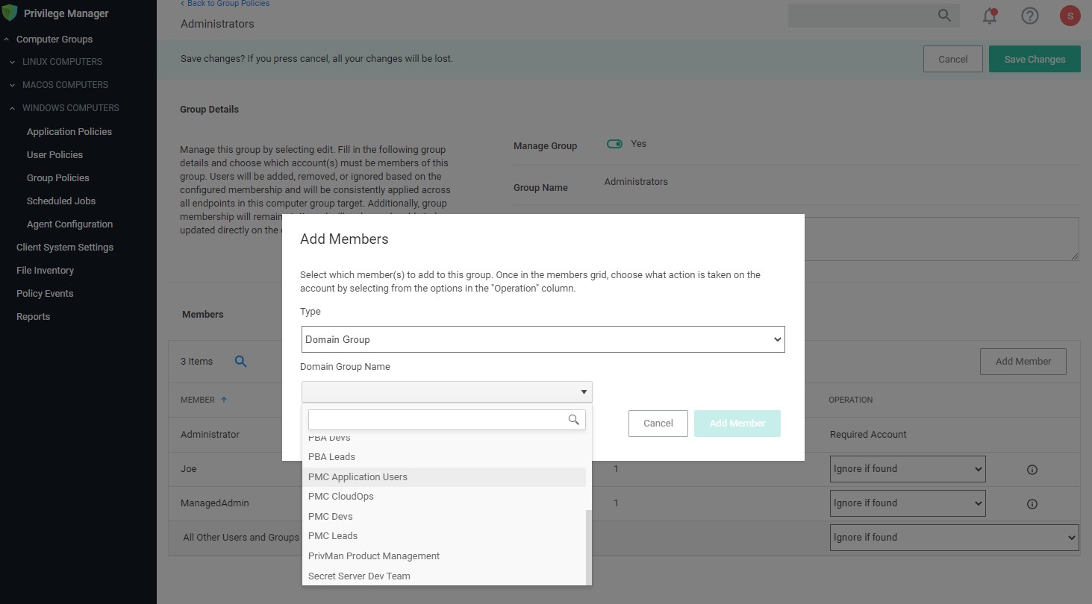The width and height of the screenshot is (1092, 604).
Task: Open the Type dropdown showing Domain Group
Action: [543, 339]
